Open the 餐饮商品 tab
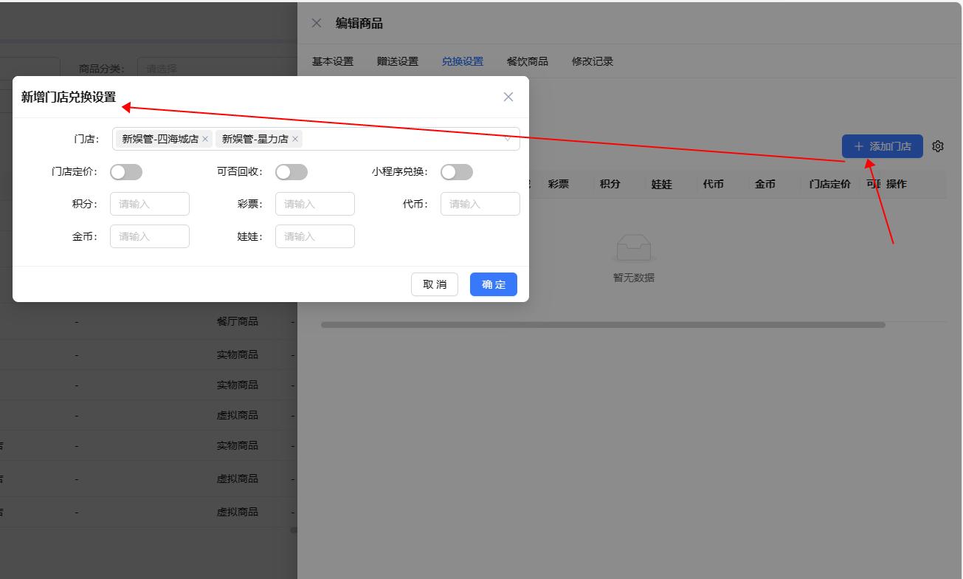Image resolution: width=963 pixels, height=579 pixels. coord(528,61)
